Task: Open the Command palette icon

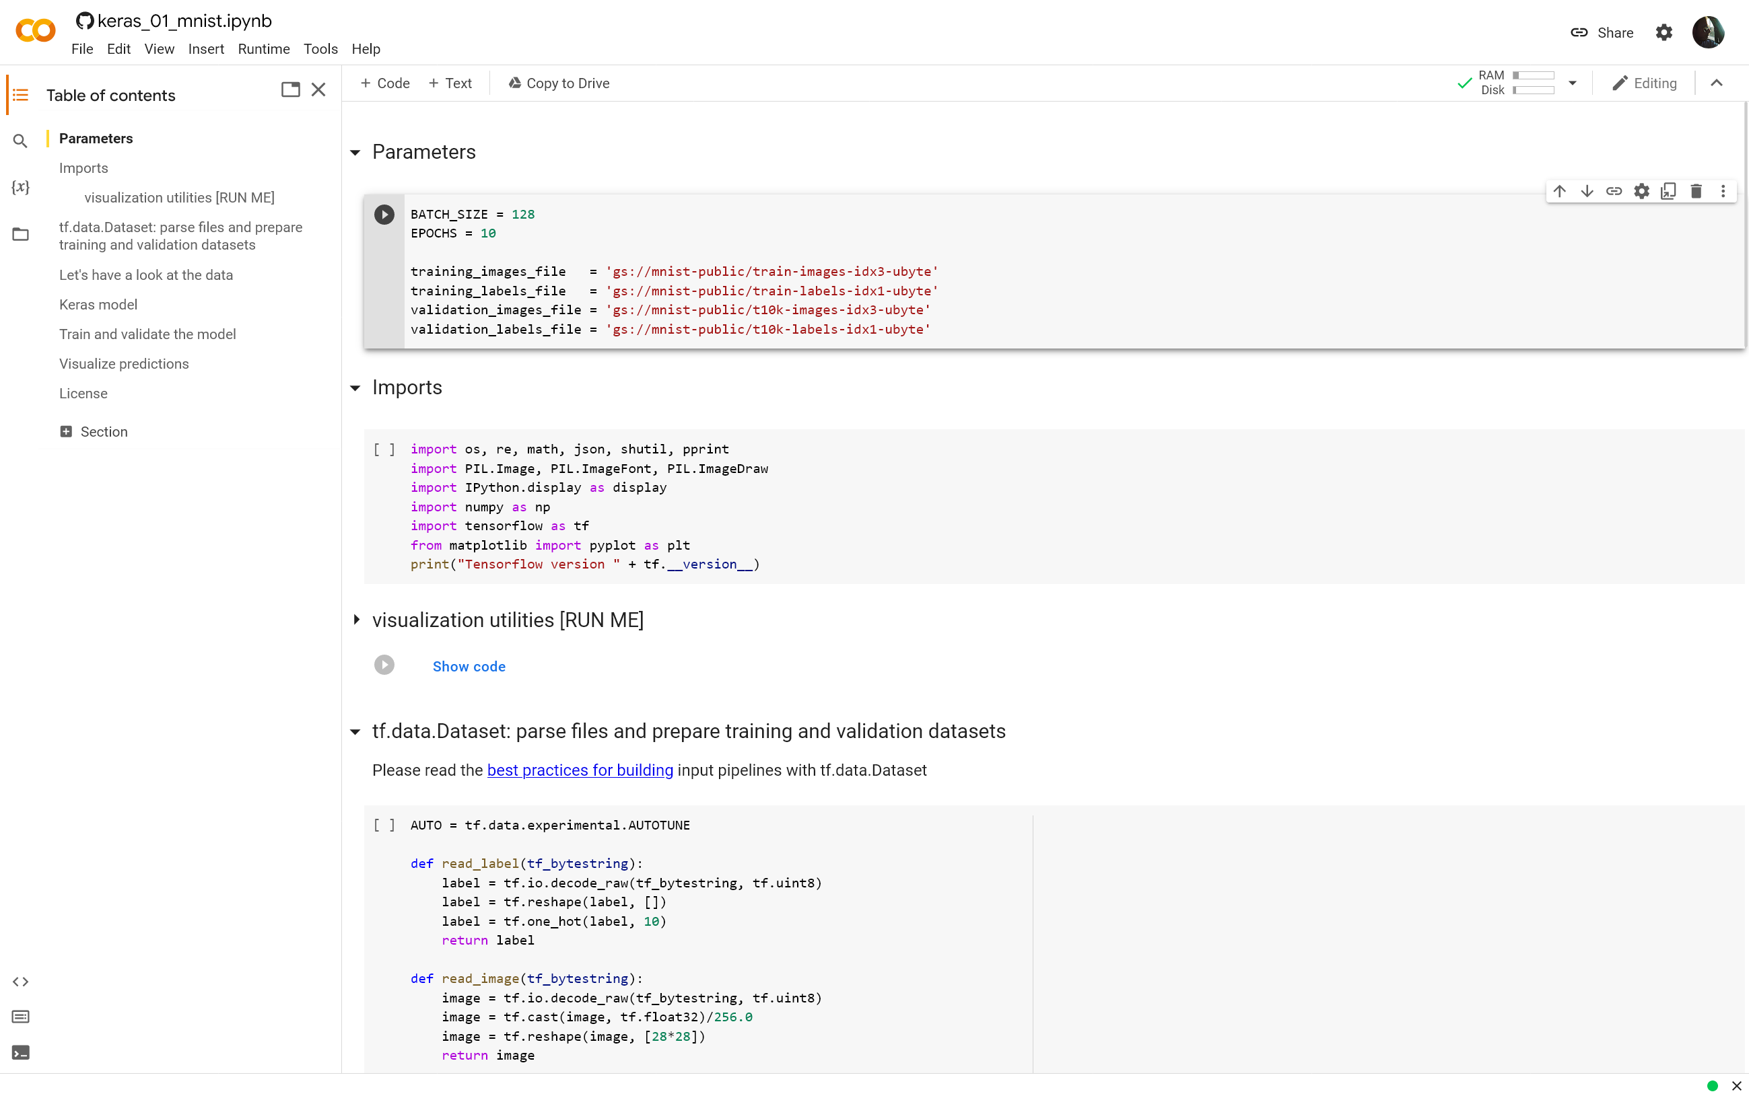Action: click(20, 1017)
